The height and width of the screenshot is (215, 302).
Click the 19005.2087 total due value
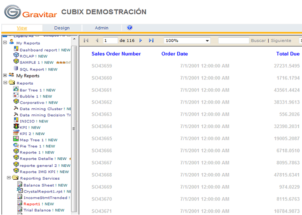click(x=286, y=138)
